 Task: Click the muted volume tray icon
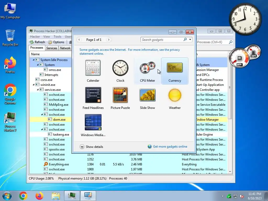pos(242,196)
